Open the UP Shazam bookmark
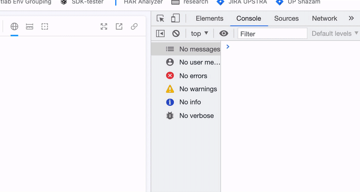This screenshot has height=192, width=360. tap(298, 2)
